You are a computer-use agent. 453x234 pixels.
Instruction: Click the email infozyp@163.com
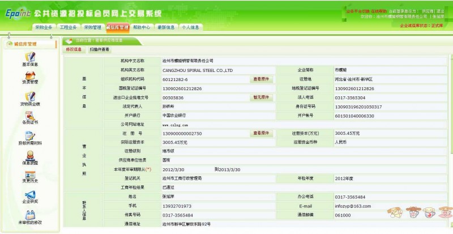tap(353, 206)
